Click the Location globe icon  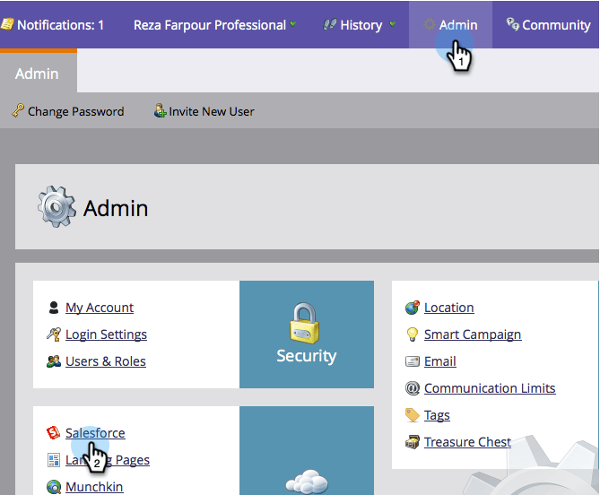click(x=413, y=308)
